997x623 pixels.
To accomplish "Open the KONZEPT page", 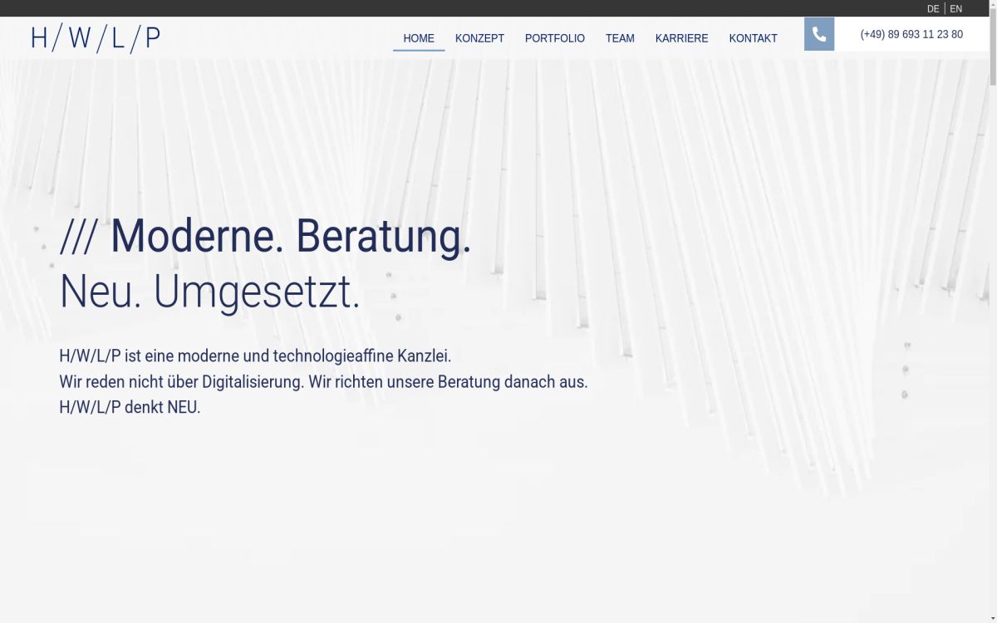I will pos(479,38).
